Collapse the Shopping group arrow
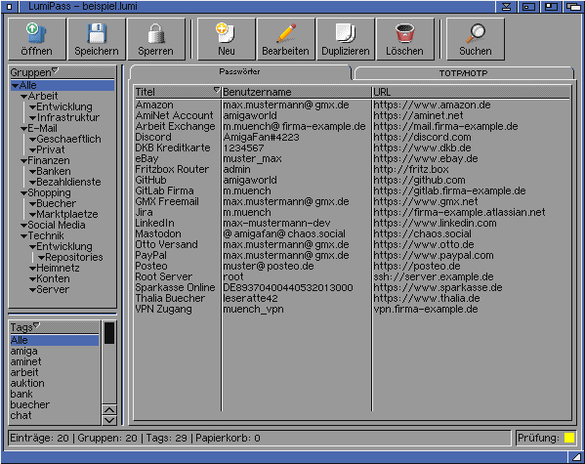585x464 pixels. 23,193
